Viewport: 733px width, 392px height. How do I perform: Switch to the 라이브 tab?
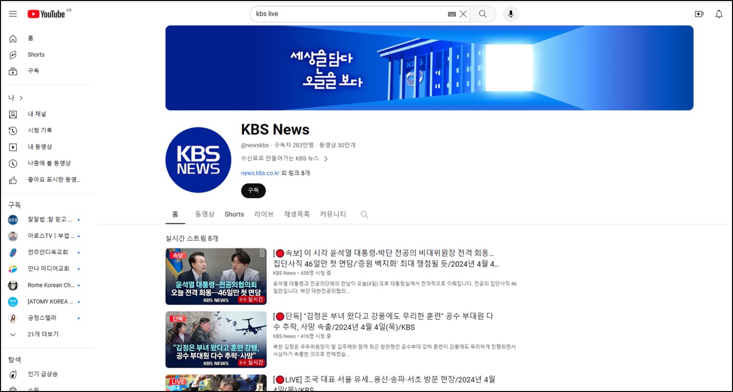pyautogui.click(x=264, y=214)
